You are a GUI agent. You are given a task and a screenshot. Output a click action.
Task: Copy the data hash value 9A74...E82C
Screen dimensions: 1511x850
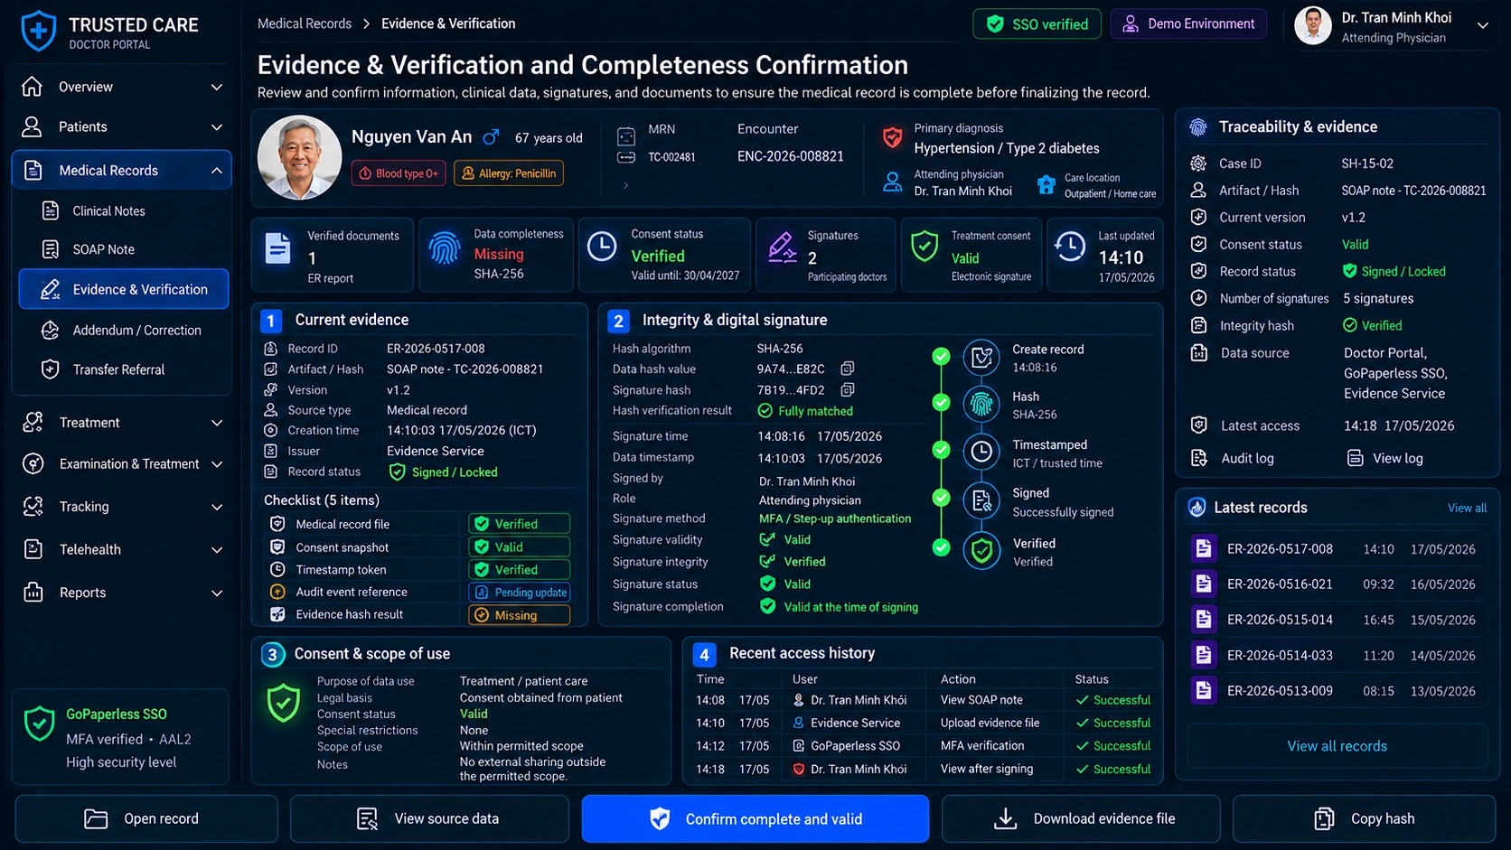[x=848, y=369]
